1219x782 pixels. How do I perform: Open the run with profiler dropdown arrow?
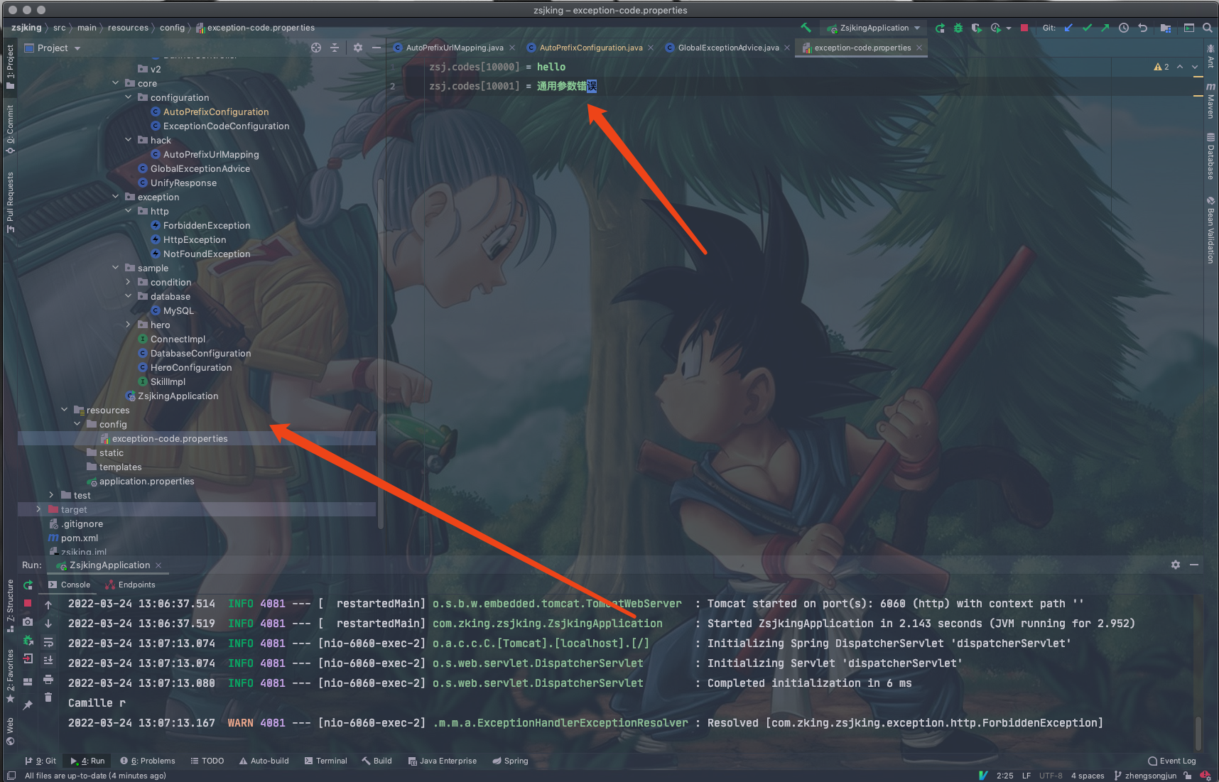click(1009, 28)
